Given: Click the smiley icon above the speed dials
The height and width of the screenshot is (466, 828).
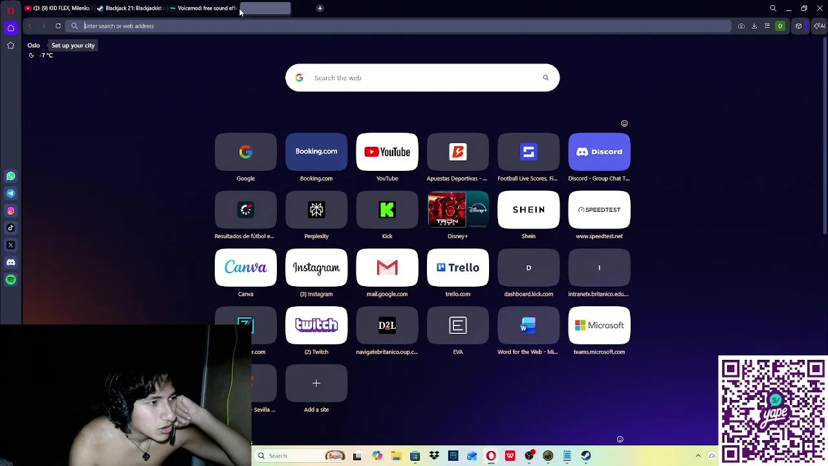Looking at the screenshot, I should (624, 123).
